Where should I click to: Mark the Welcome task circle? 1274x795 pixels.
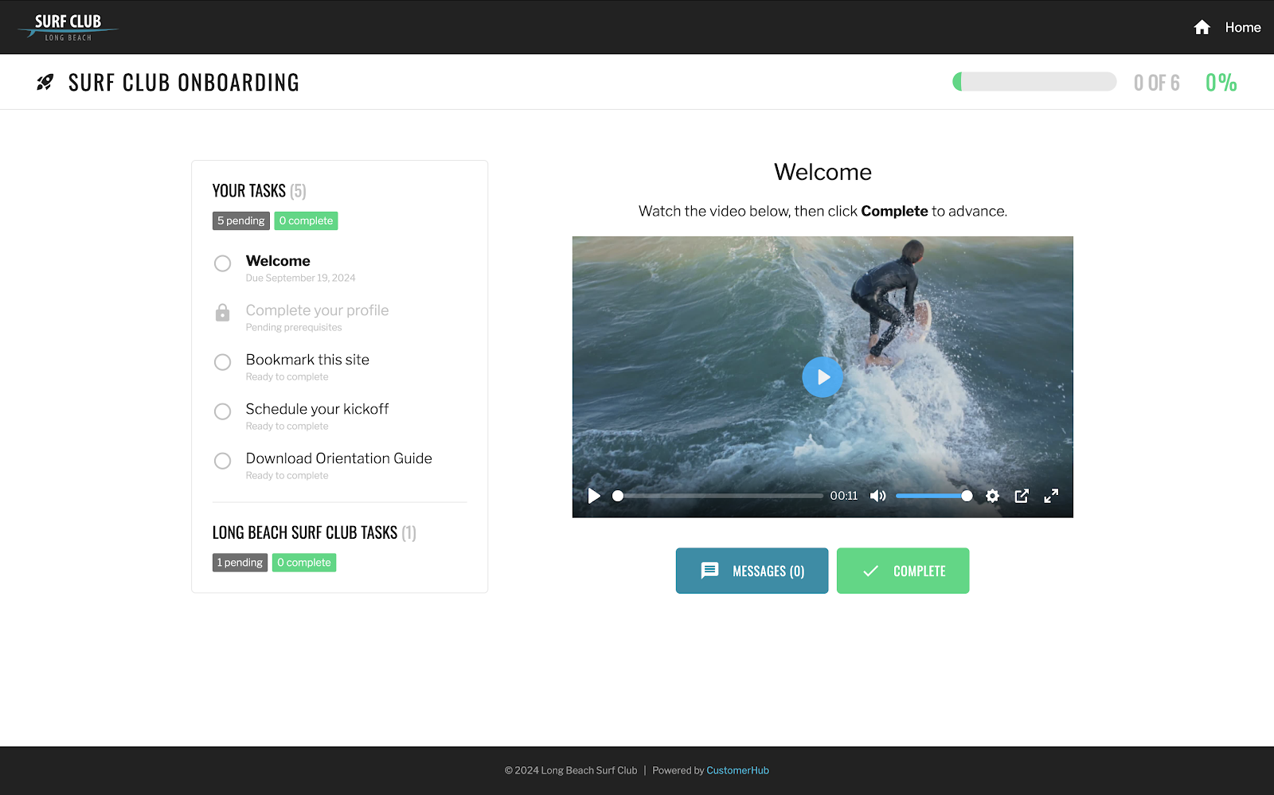pyautogui.click(x=223, y=263)
